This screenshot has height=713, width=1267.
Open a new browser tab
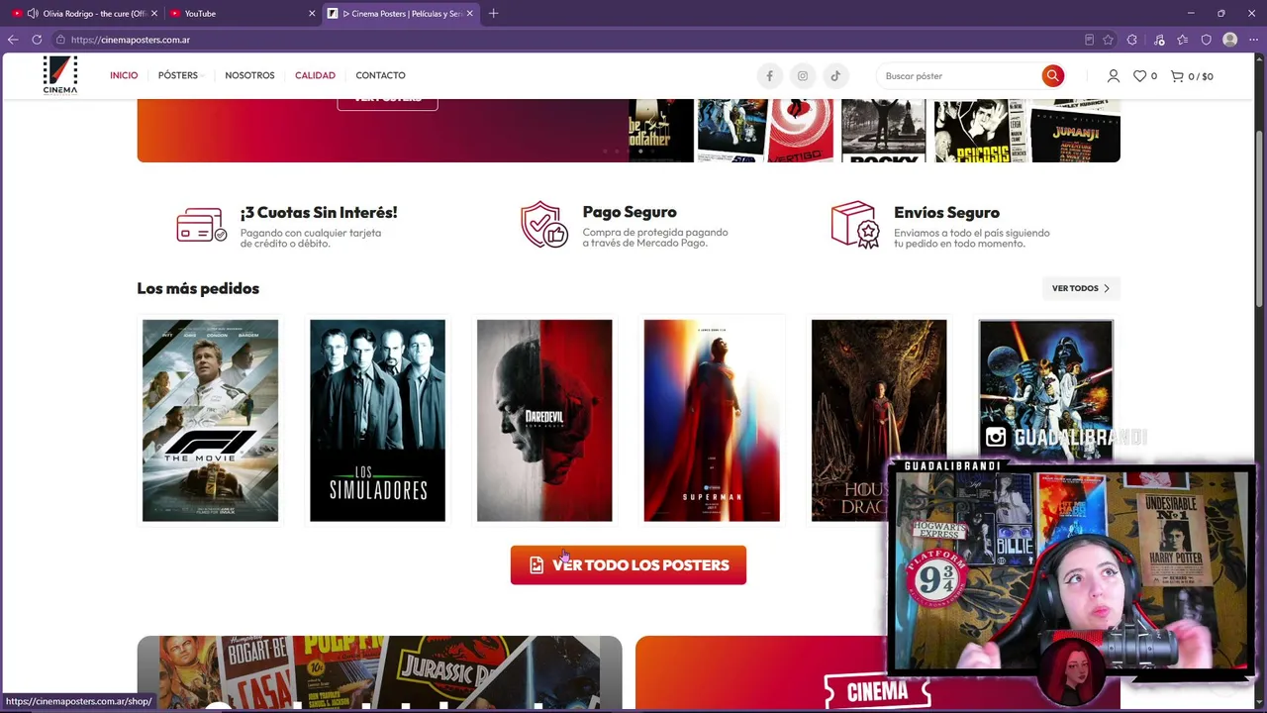pos(493,14)
